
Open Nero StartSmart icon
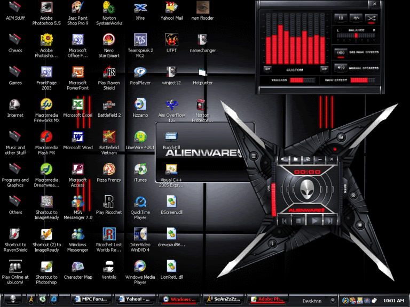[x=109, y=45]
